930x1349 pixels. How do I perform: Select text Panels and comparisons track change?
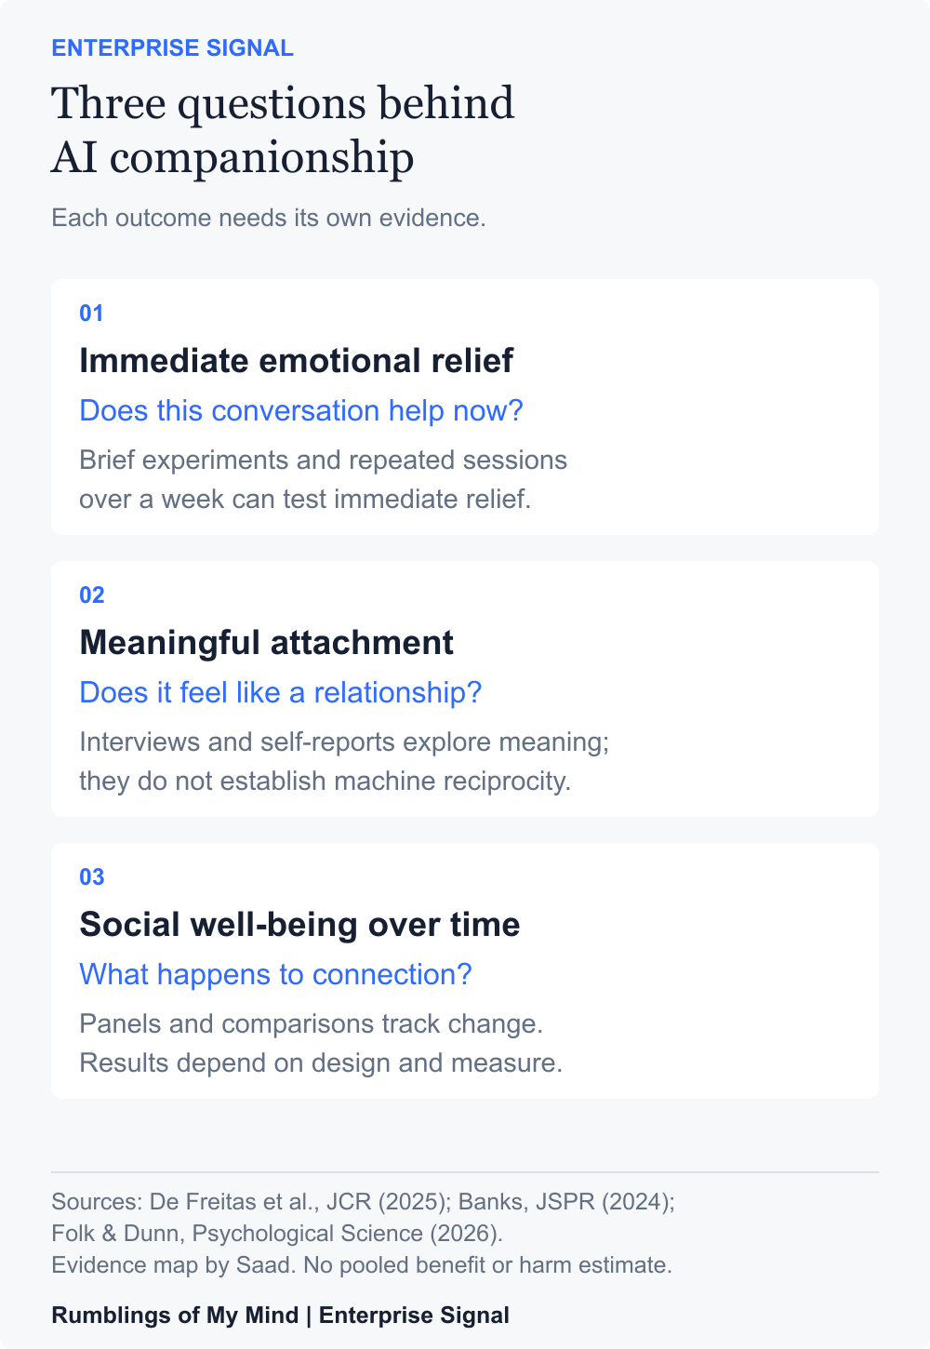(311, 1023)
